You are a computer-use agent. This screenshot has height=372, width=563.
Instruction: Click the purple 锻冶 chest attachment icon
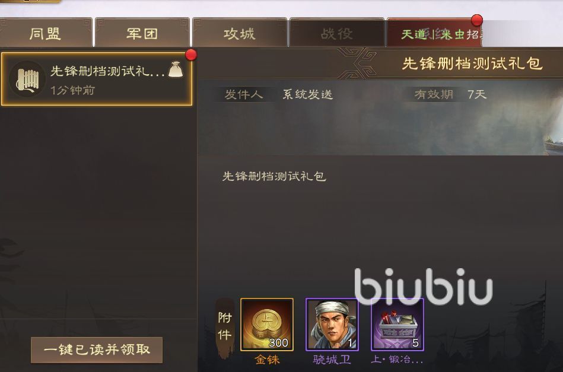coord(397,325)
